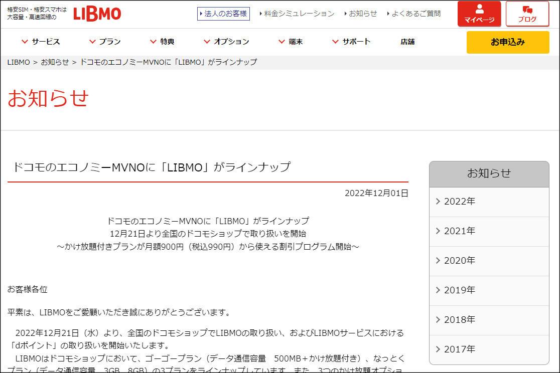
Task: Click the chevron icon beside プラン
Action: (92, 42)
